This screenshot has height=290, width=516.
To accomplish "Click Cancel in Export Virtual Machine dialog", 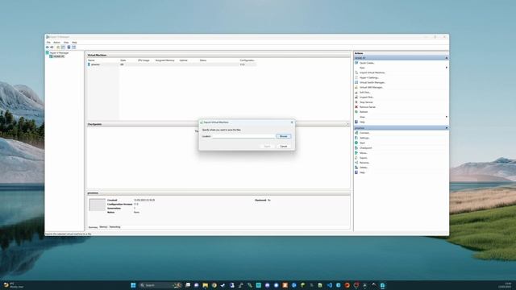I will [283, 147].
